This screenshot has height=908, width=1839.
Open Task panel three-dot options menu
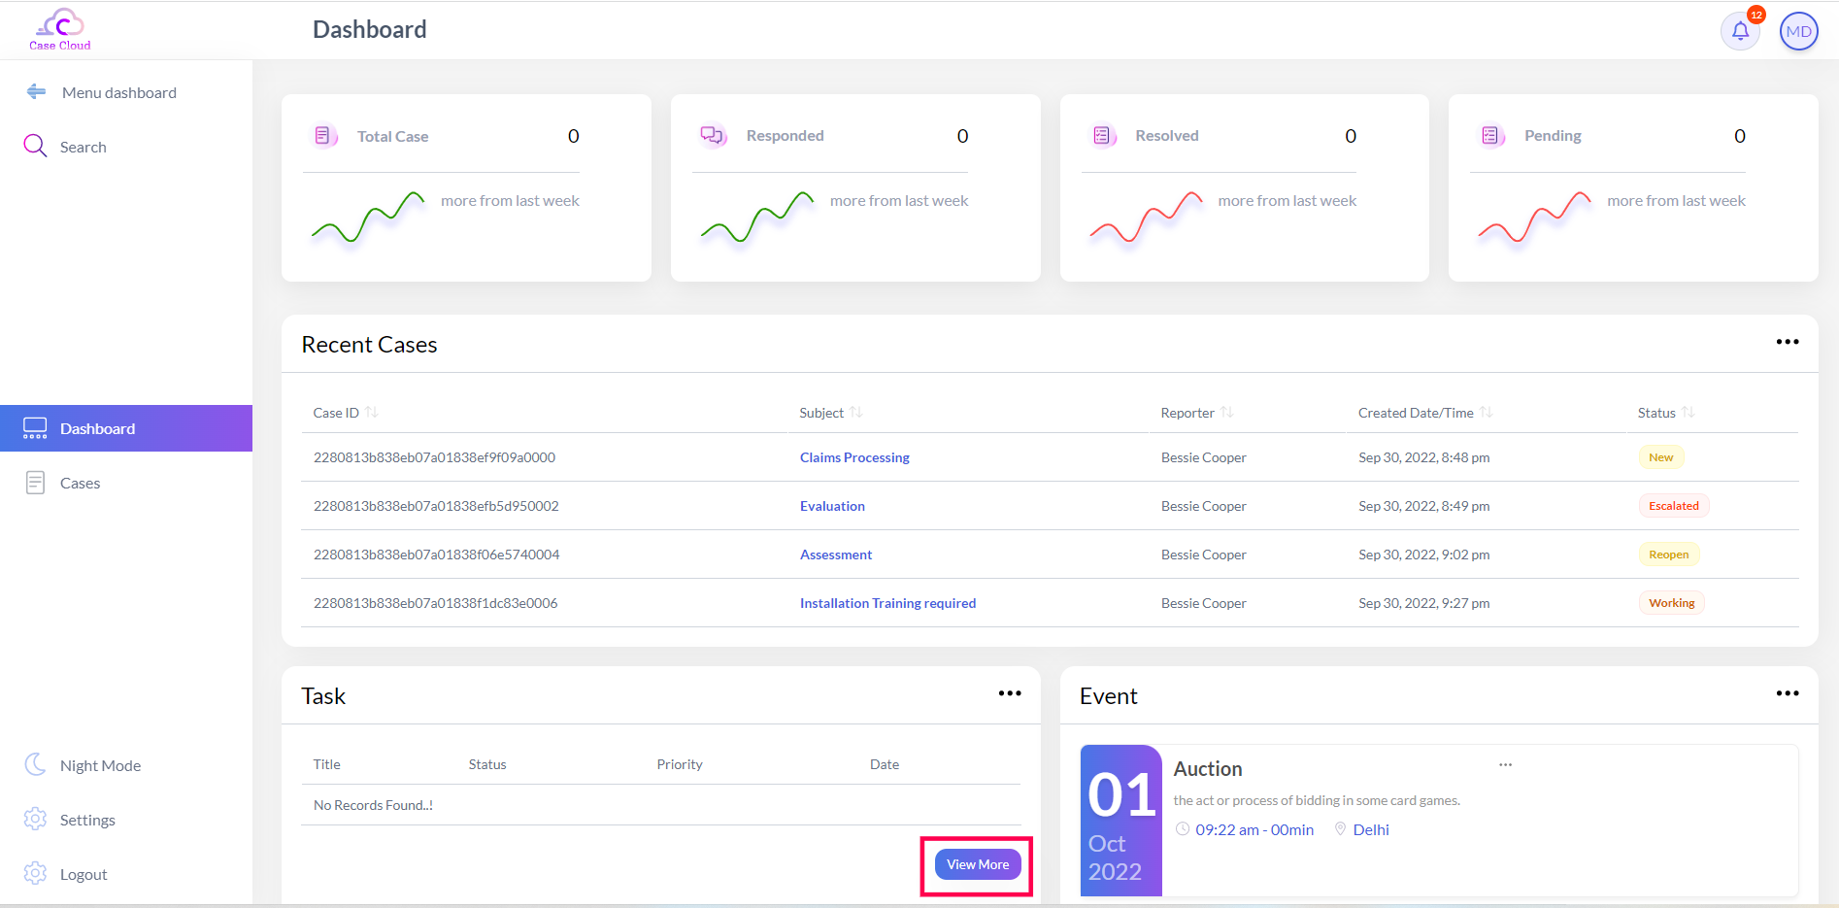tap(1009, 693)
